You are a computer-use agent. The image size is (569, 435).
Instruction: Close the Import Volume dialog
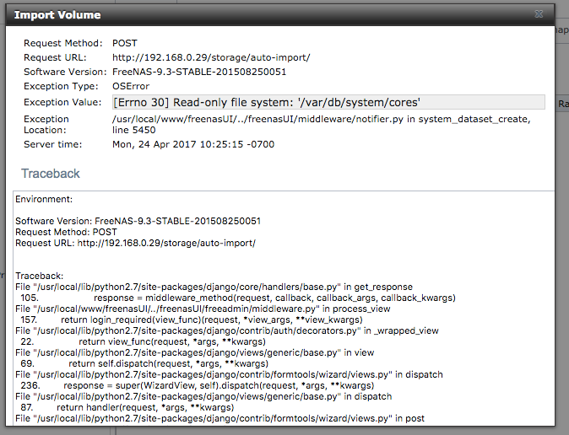click(539, 14)
